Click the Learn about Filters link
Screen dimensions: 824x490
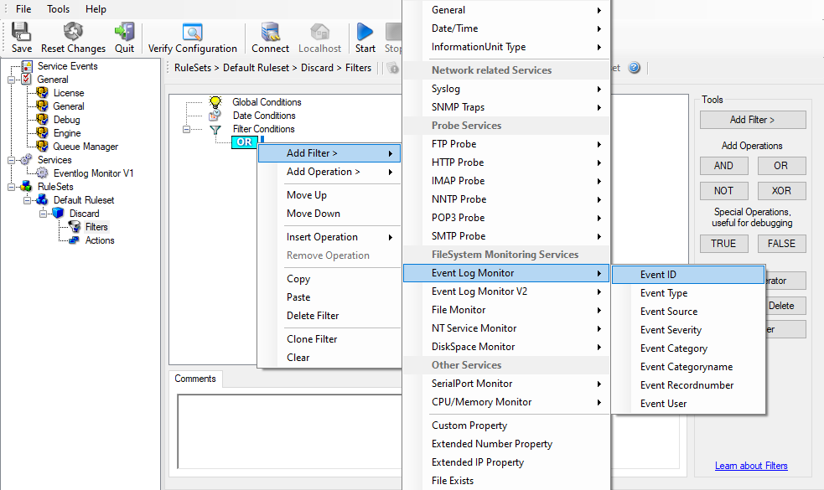tap(751, 466)
